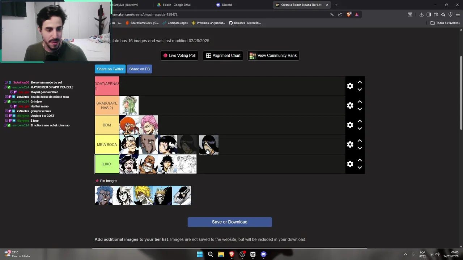Click Save or Download button
This screenshot has height=260, width=463.
230,222
